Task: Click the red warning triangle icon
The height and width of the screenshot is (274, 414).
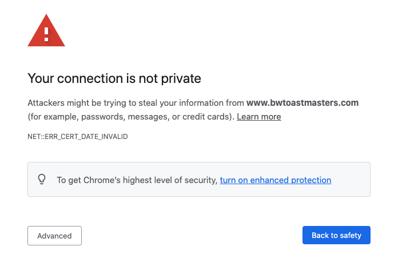Action: pyautogui.click(x=46, y=30)
